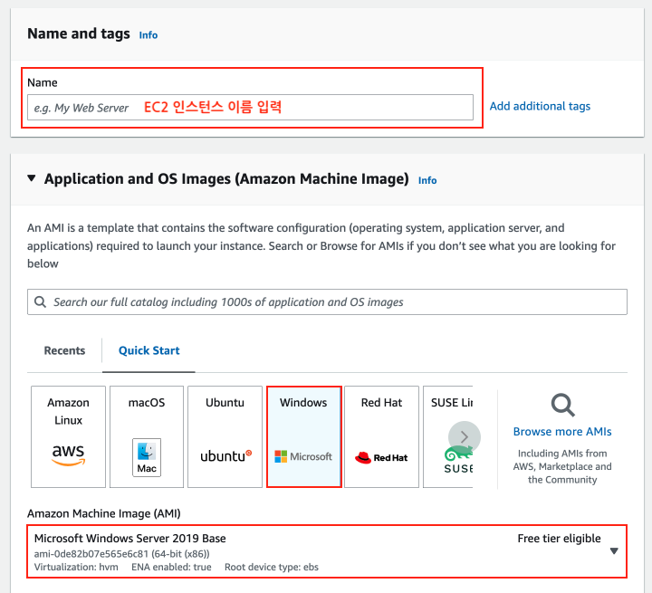Select the macOS AMI card
The height and width of the screenshot is (593, 652).
point(147,436)
